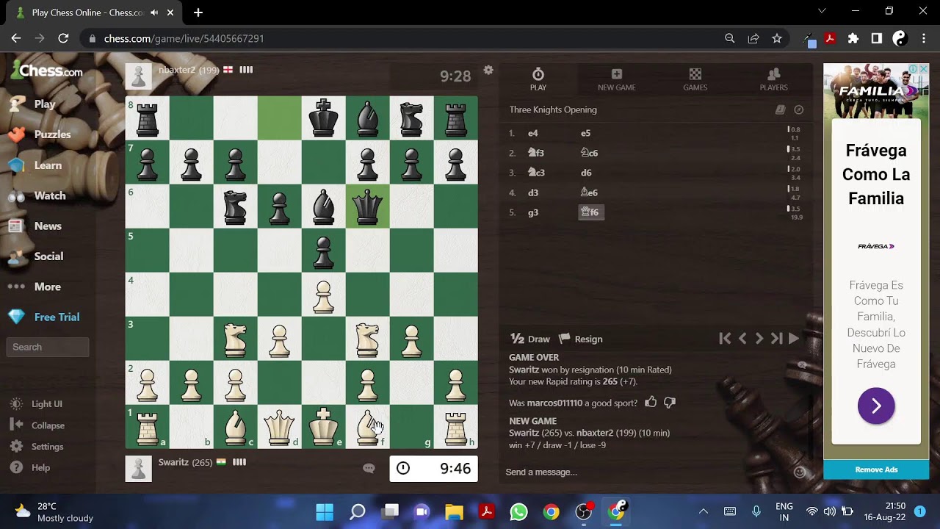Select the GAMES tab

click(x=695, y=79)
